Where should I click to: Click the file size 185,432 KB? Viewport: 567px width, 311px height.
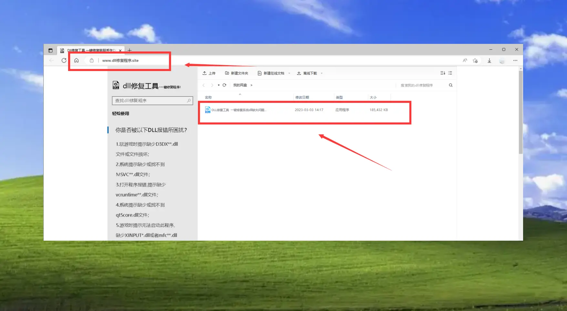pos(379,110)
